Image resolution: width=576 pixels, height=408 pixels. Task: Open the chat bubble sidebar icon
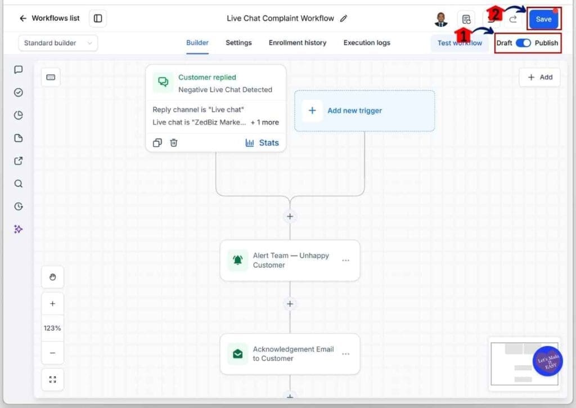(x=19, y=69)
